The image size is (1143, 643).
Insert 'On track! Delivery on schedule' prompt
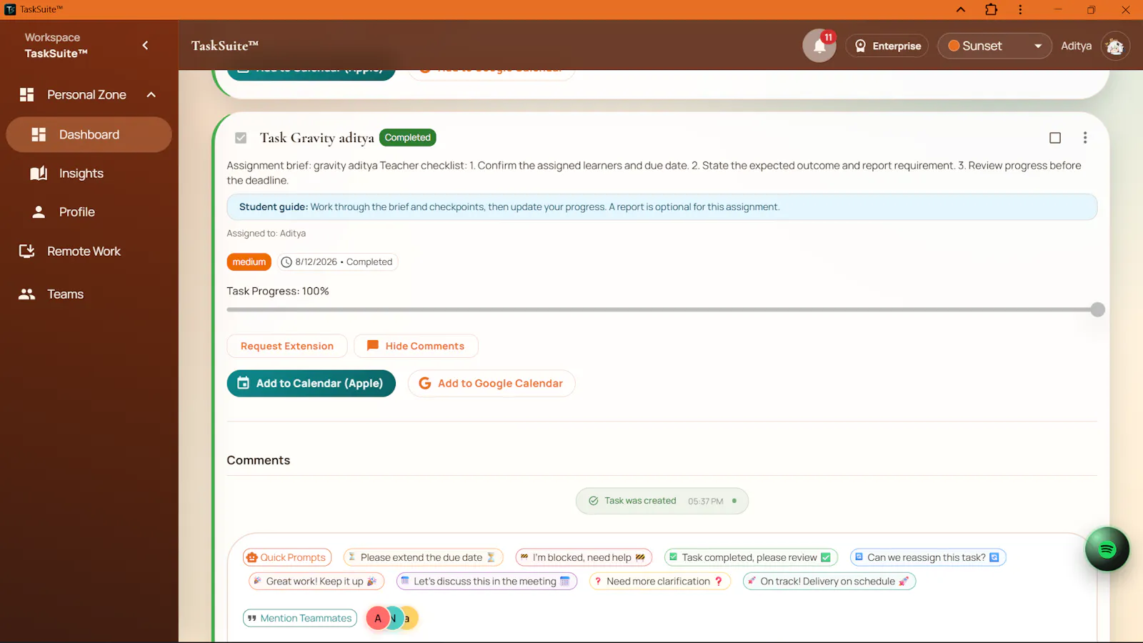tap(829, 582)
